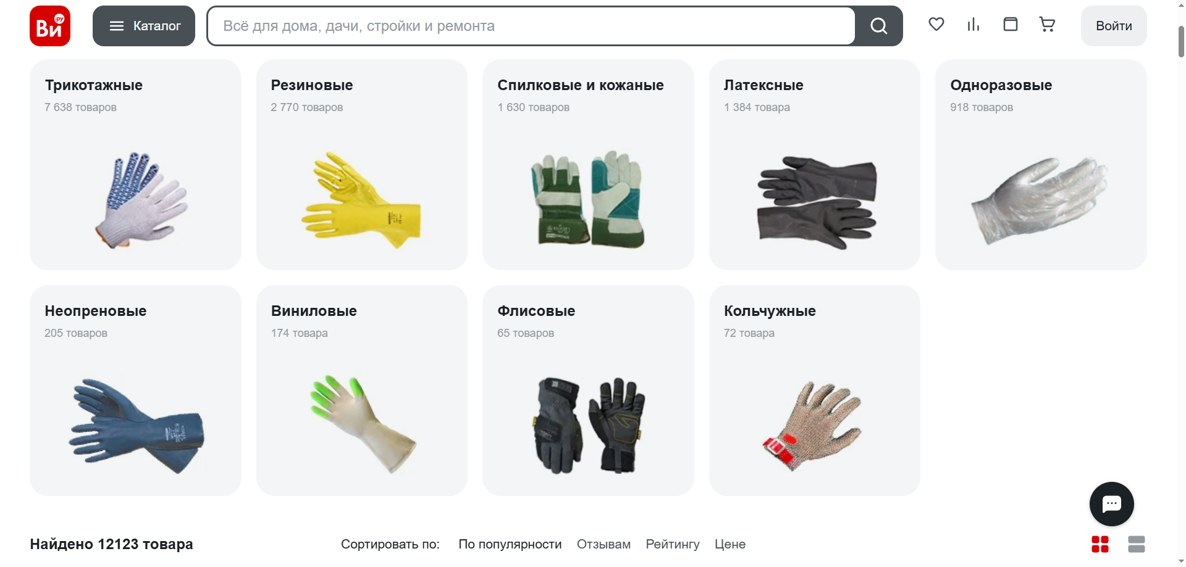The width and height of the screenshot is (1186, 567).
Task: Open the shopping cart icon
Action: pos(1048,25)
